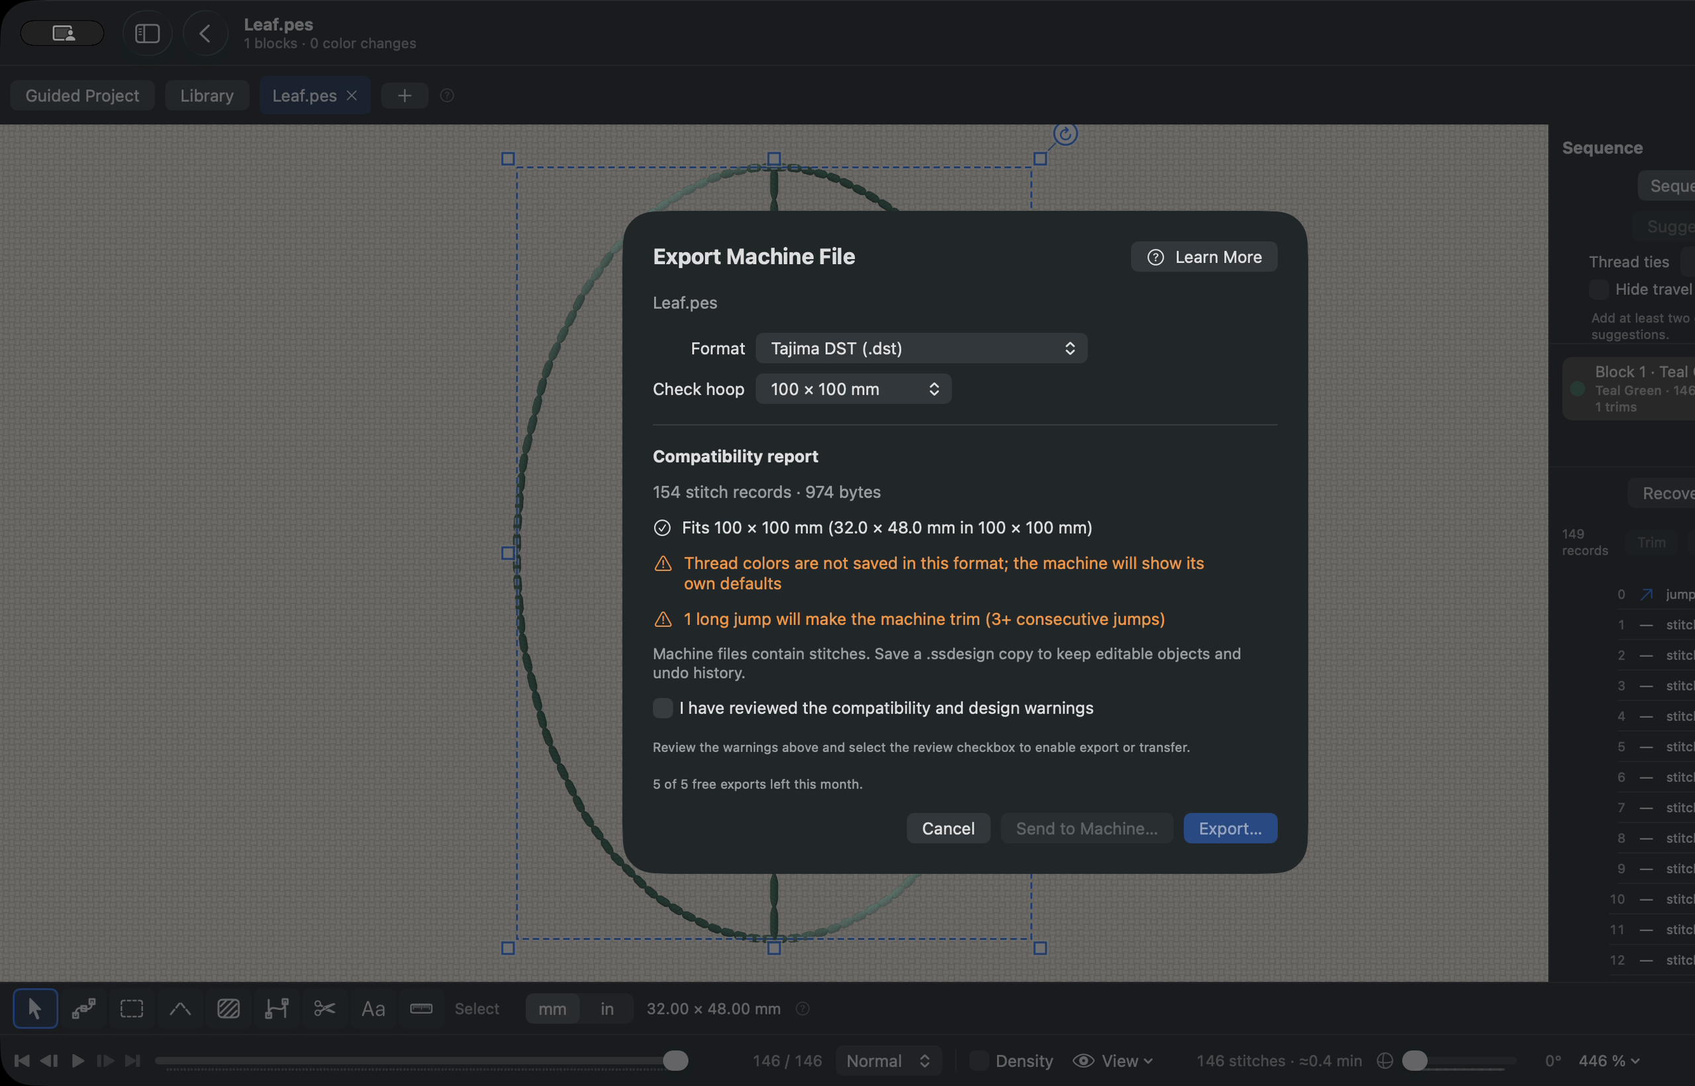Image resolution: width=1695 pixels, height=1086 pixels.
Task: Click the Teal Green thread color dot
Action: coord(1578,389)
